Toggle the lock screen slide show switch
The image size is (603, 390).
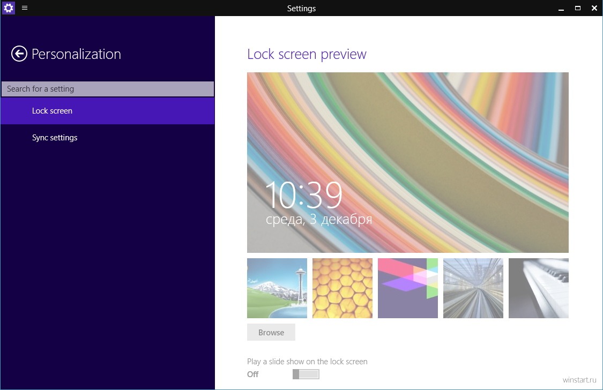(x=306, y=374)
